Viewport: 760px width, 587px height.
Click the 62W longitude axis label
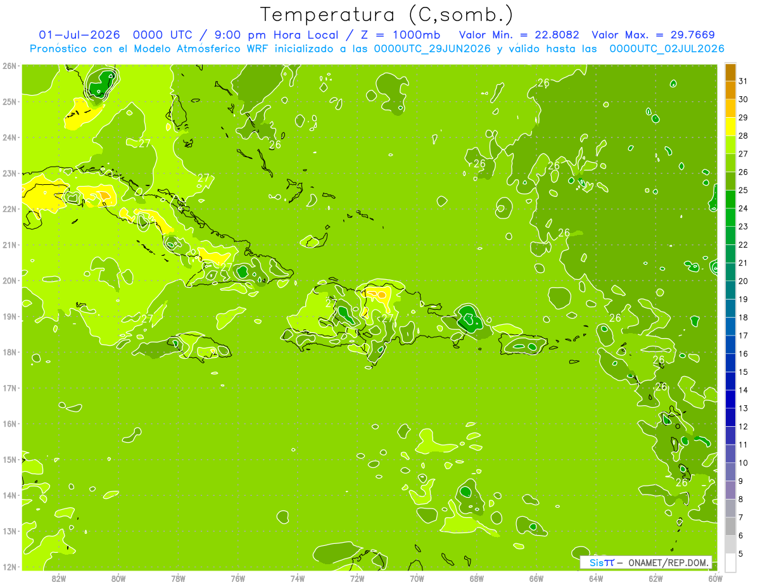655,579
